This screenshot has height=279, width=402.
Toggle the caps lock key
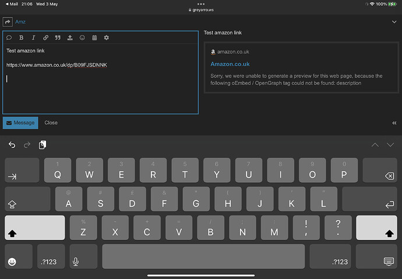(28, 199)
